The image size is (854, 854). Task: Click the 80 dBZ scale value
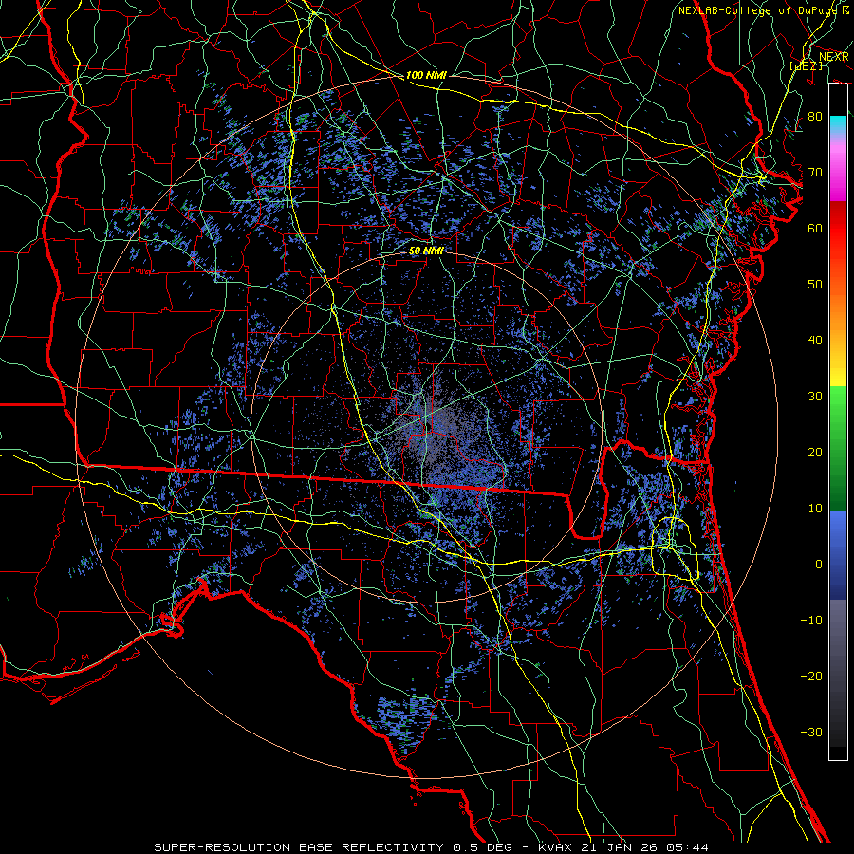[815, 116]
